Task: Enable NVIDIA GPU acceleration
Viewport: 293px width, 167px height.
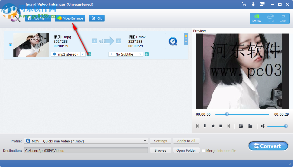Action: pyautogui.click(x=257, y=18)
